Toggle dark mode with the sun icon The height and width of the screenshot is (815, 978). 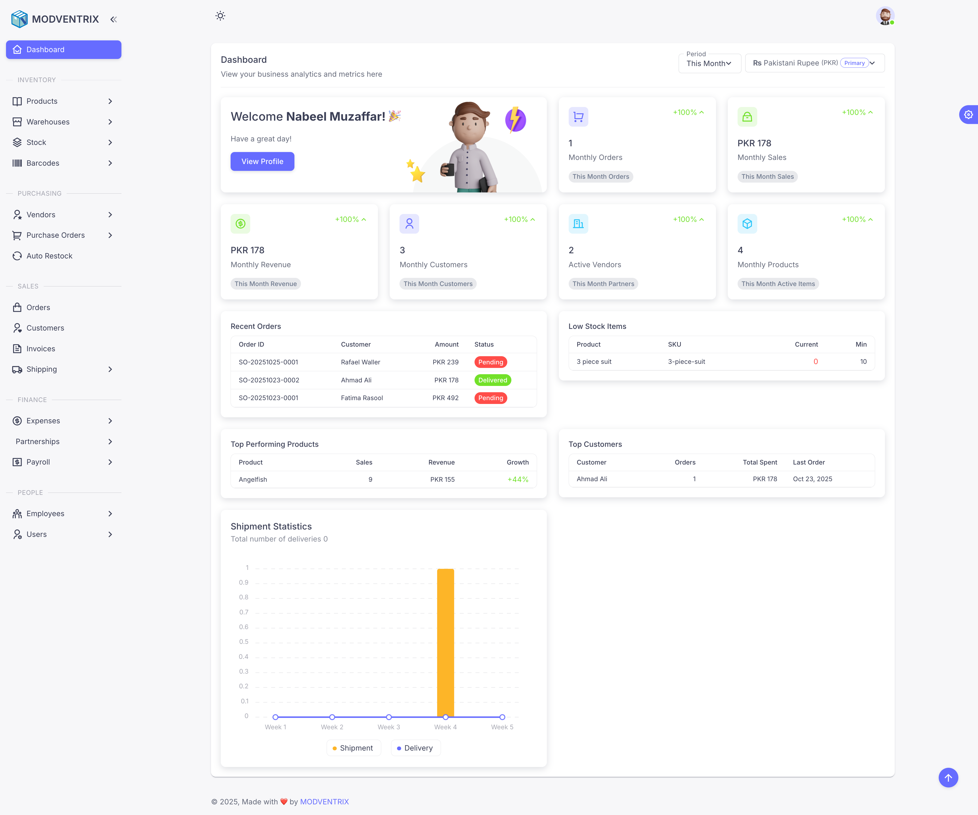point(220,15)
